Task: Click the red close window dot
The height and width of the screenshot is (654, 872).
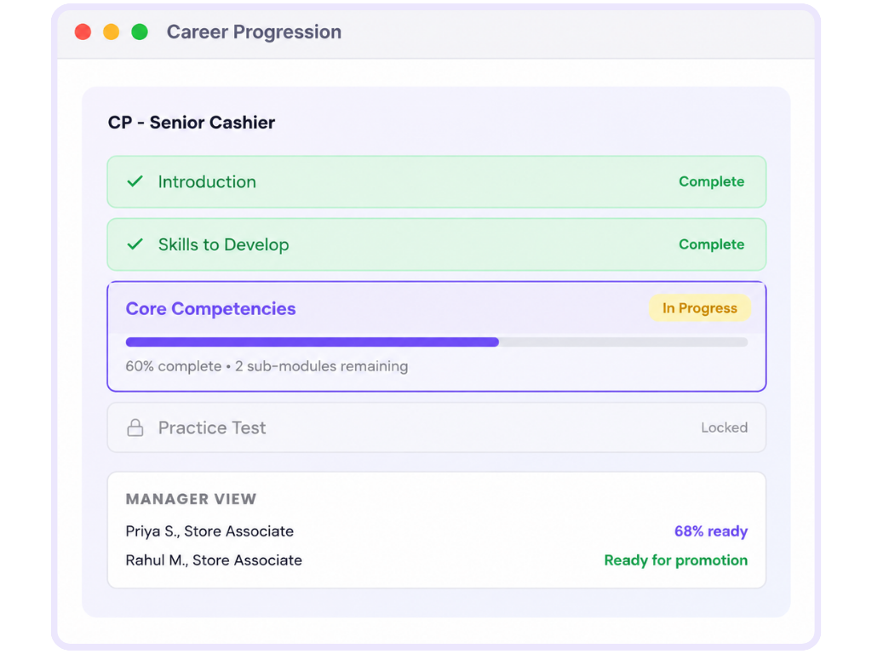Action: coord(83,32)
